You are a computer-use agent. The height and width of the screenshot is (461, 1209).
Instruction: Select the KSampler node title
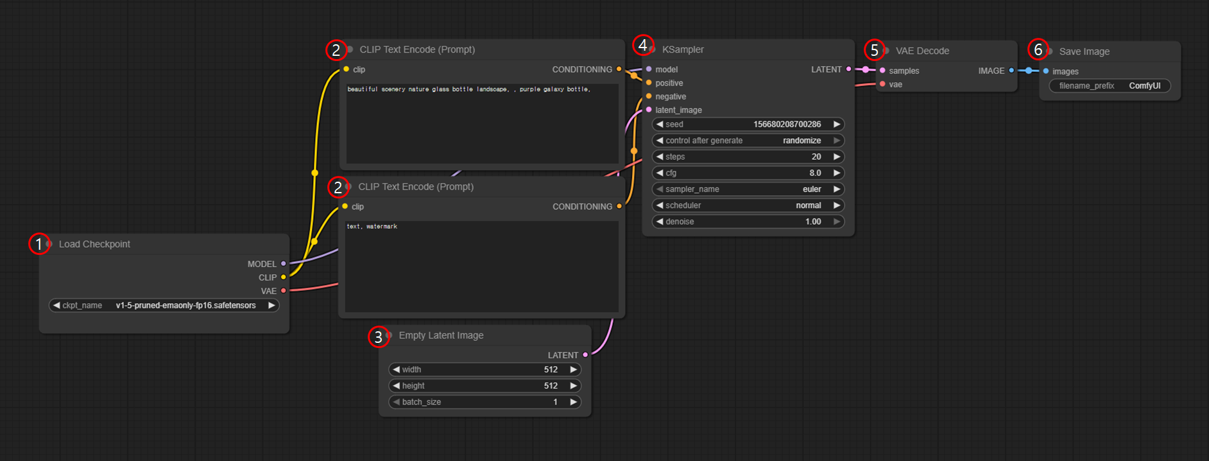pyautogui.click(x=683, y=49)
